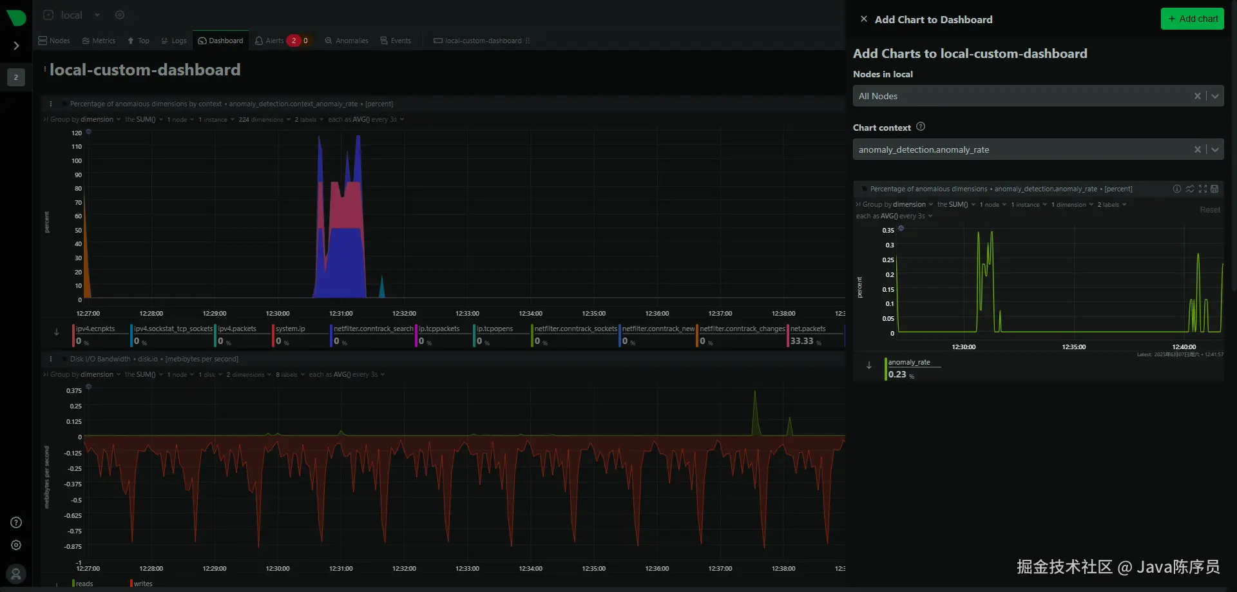1237x592 pixels.
Task: Switch to the Metrics tab
Action: pyautogui.click(x=99, y=41)
